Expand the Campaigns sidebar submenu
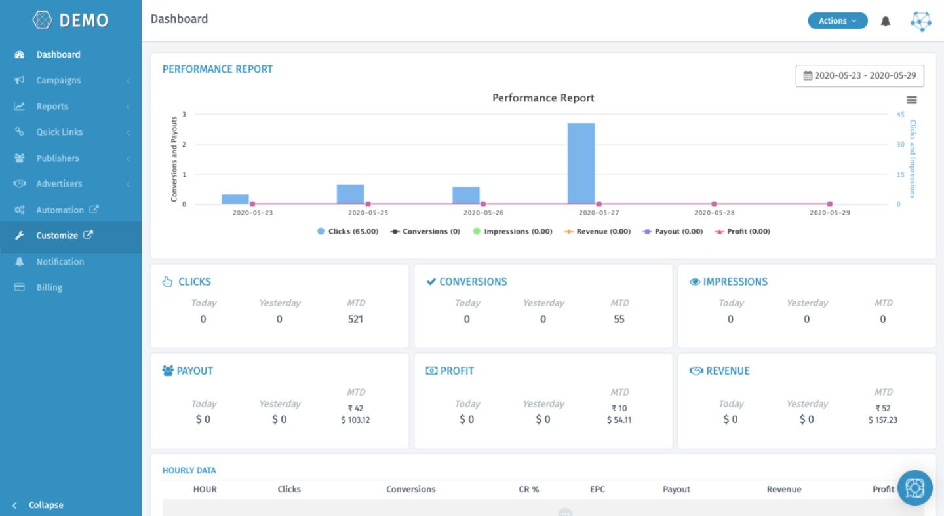 [58, 81]
